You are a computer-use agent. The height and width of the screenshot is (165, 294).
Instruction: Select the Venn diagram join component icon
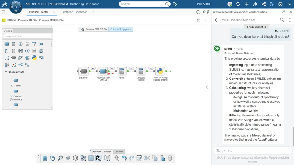click(x=21, y=44)
